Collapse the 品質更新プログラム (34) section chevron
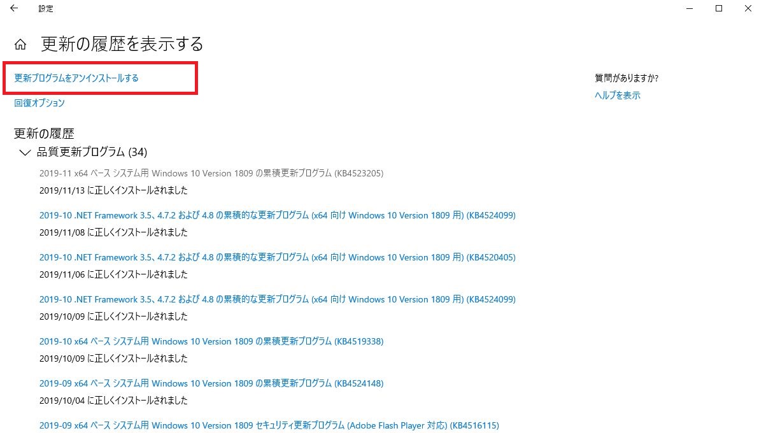The image size is (759, 433). (24, 153)
